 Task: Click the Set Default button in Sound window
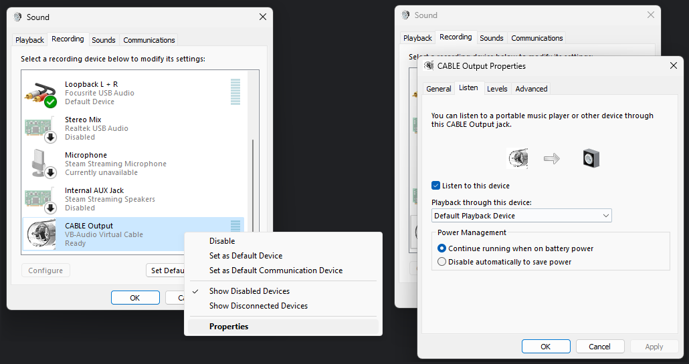click(165, 270)
